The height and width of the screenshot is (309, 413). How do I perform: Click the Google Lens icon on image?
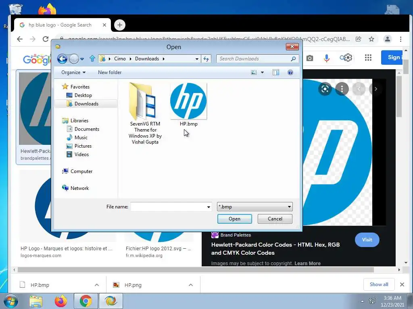(325, 89)
